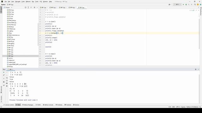
Task: Open Python Console tool window
Action: pyautogui.click(x=48, y=105)
